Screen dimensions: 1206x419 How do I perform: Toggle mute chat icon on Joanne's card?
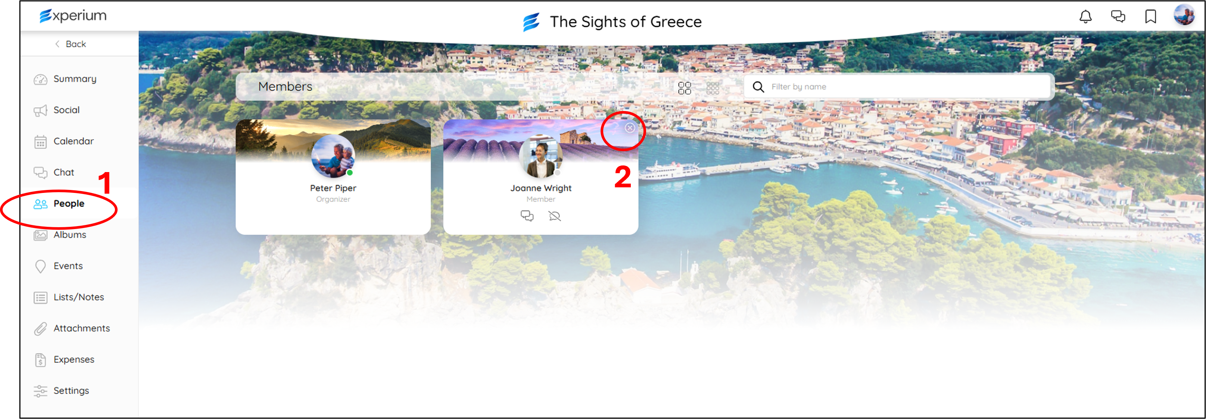(x=555, y=216)
